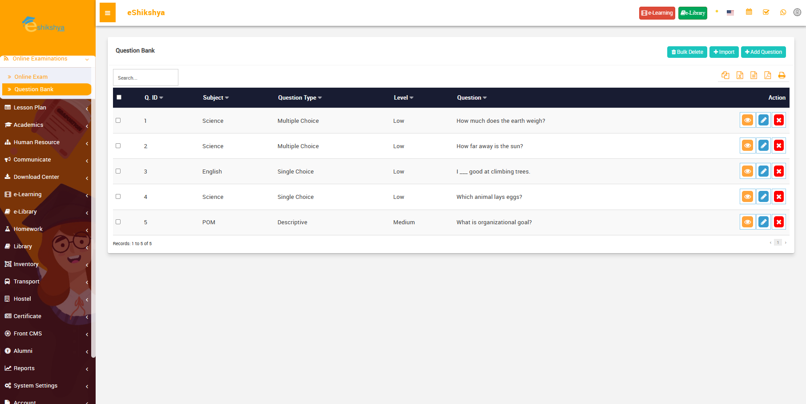Click into the Search field
The height and width of the screenshot is (404, 806).
(145, 78)
